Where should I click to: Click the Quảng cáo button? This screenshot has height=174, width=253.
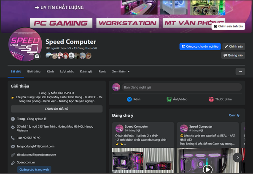(233, 55)
